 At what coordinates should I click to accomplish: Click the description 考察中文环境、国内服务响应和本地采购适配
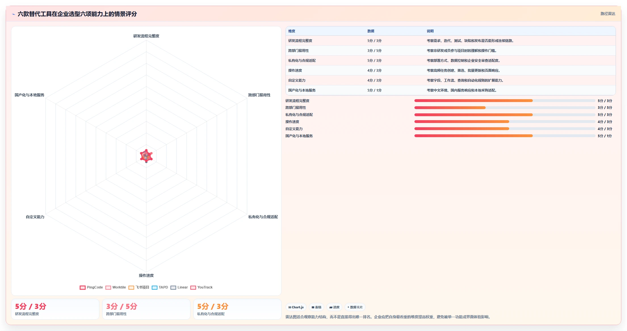pyautogui.click(x=462, y=90)
